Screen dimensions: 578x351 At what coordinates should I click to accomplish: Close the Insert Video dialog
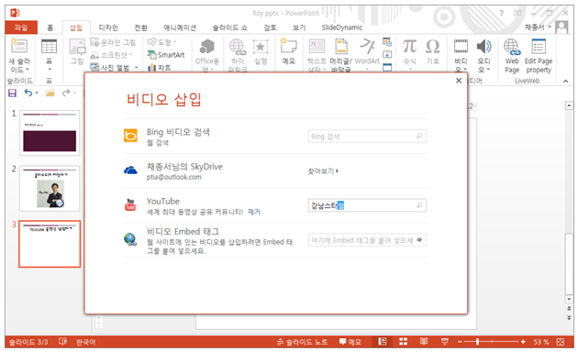click(x=459, y=81)
